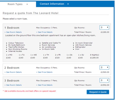Select the 2 Bedroom heading
The image size is (115, 100).
12,68
